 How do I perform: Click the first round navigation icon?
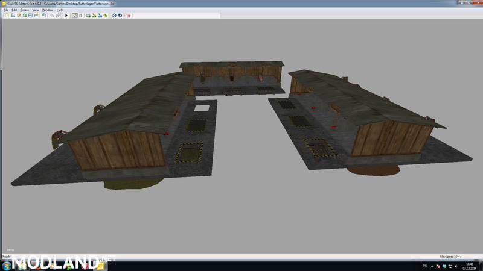click(114, 16)
